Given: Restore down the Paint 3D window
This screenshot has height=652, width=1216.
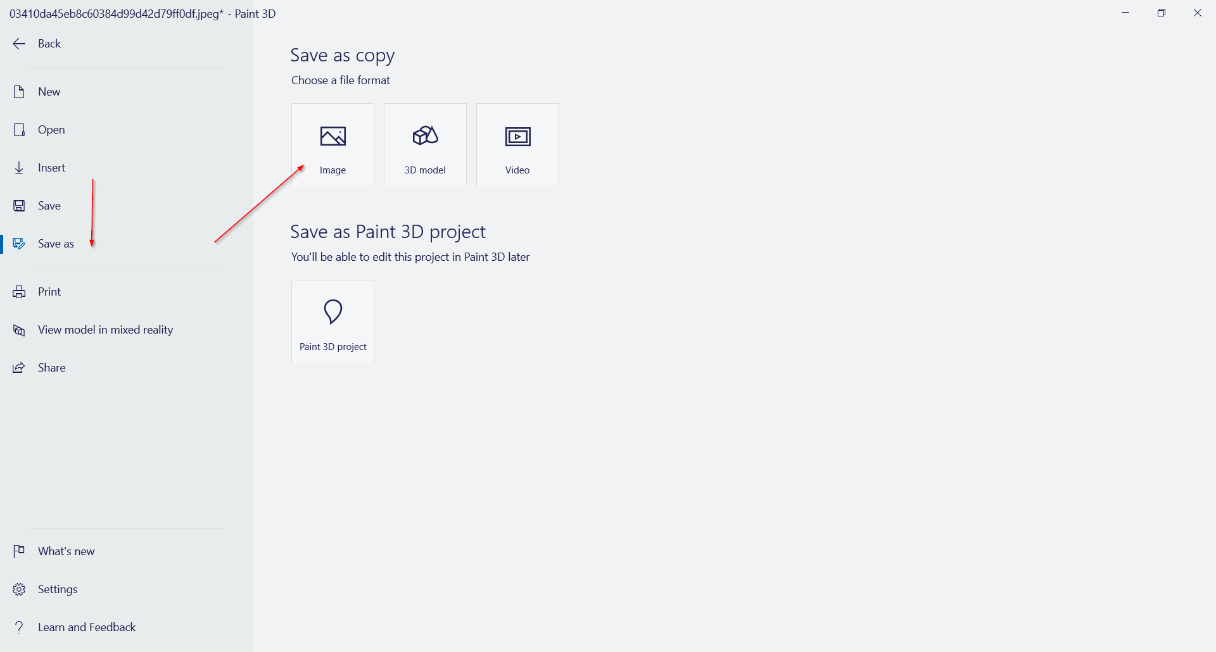Looking at the screenshot, I should (x=1162, y=13).
